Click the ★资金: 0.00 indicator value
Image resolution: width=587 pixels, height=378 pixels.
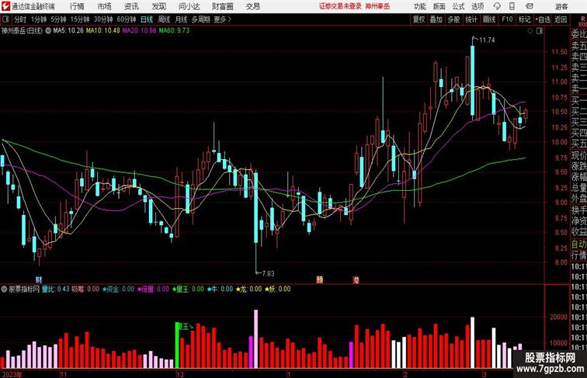click(x=118, y=289)
